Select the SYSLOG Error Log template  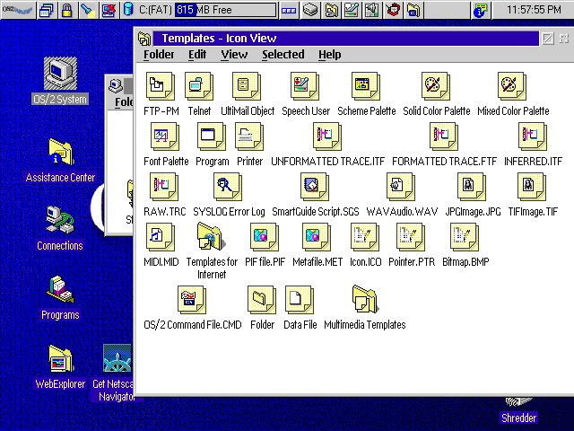[228, 187]
